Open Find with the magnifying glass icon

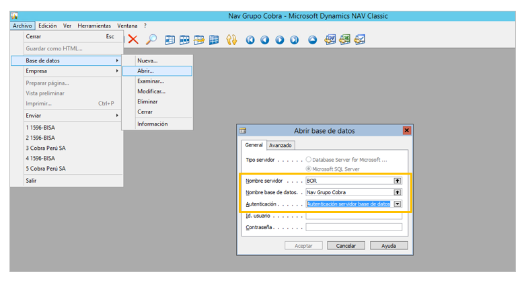pos(151,40)
